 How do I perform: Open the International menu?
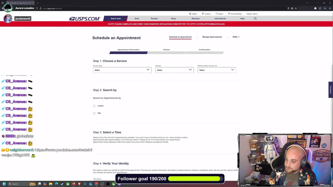pyautogui.click(x=220, y=18)
